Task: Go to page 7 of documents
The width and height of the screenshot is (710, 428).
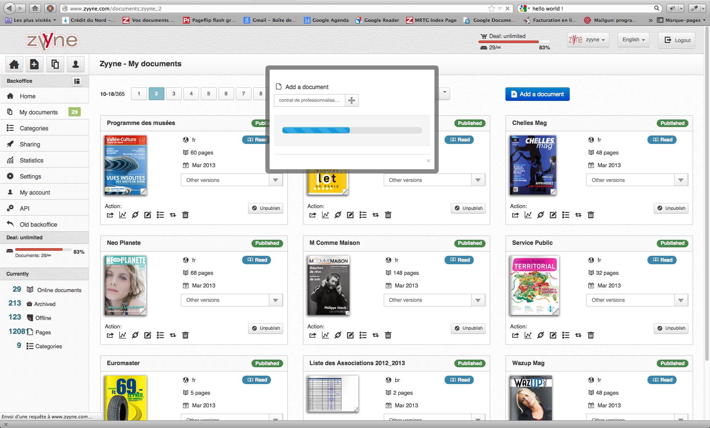Action: [243, 94]
